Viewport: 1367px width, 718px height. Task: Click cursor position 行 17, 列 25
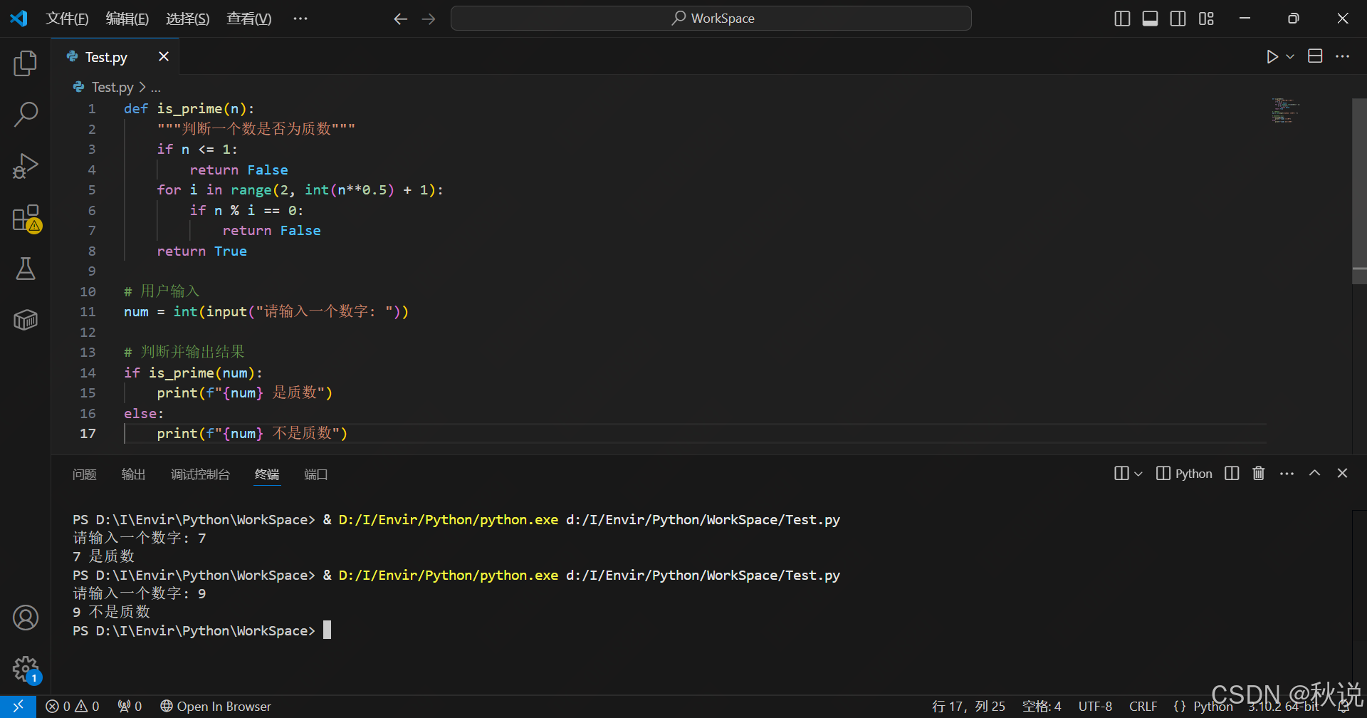pos(969,707)
